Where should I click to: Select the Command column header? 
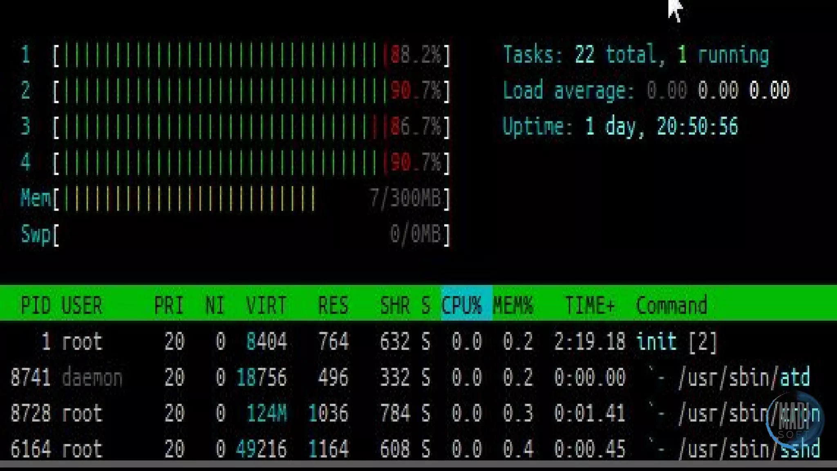coord(671,305)
